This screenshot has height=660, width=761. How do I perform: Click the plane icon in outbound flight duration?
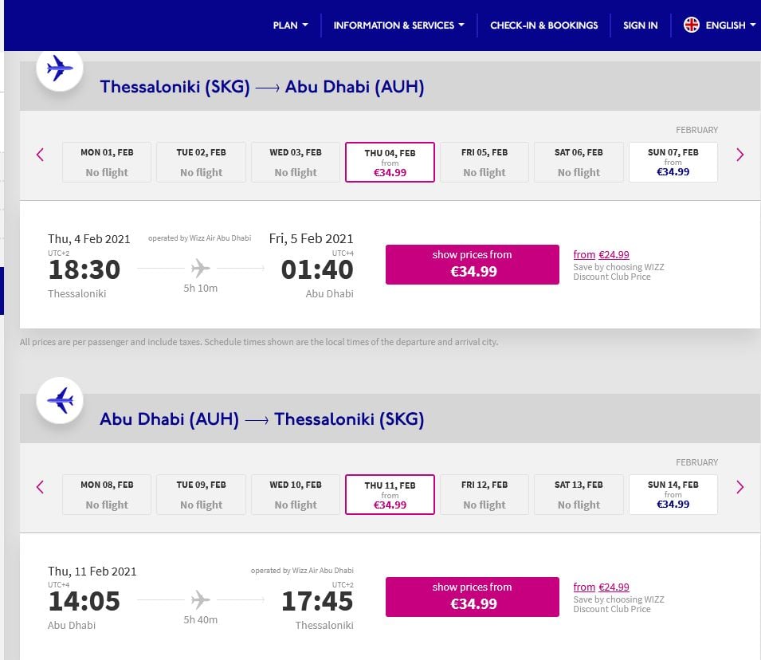pyautogui.click(x=201, y=269)
